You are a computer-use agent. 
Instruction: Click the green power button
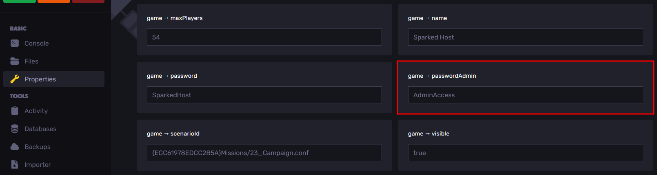click(x=20, y=1)
